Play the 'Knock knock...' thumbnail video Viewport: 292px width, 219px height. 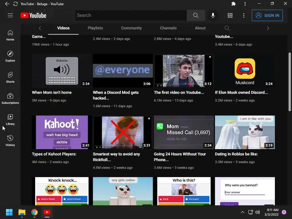pyautogui.click(x=62, y=191)
